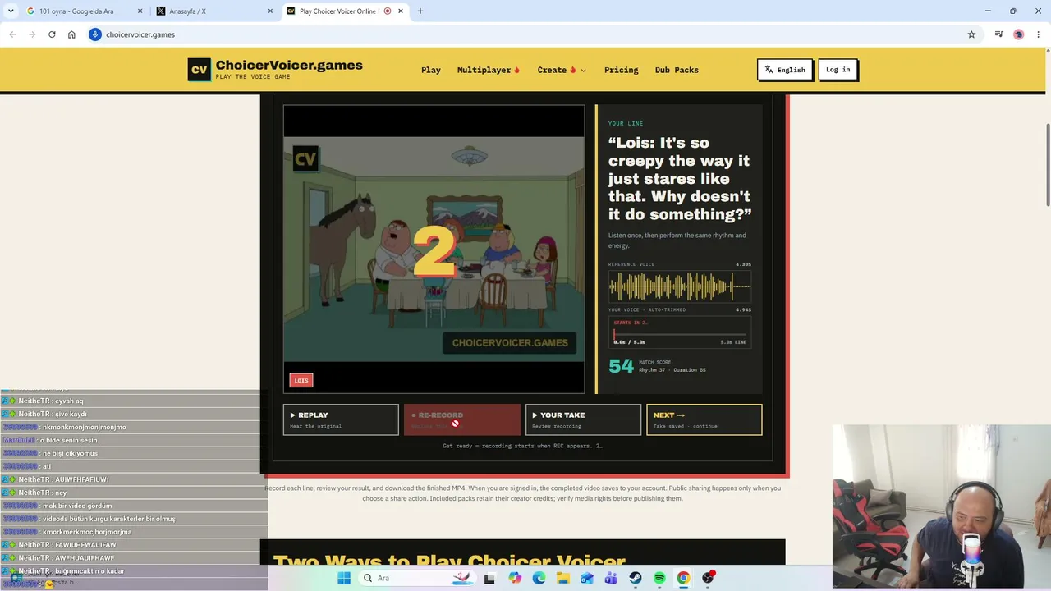Open the Dub Packs page
1051x591 pixels.
click(x=677, y=70)
